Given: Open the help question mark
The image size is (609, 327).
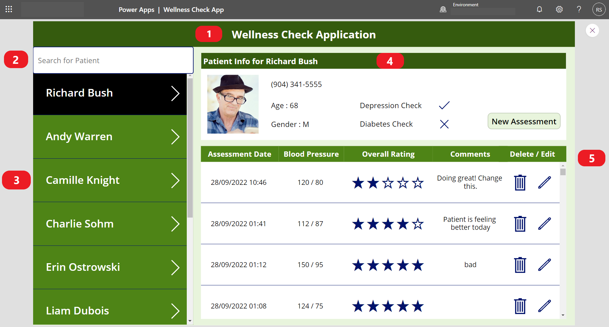Looking at the screenshot, I should [579, 9].
